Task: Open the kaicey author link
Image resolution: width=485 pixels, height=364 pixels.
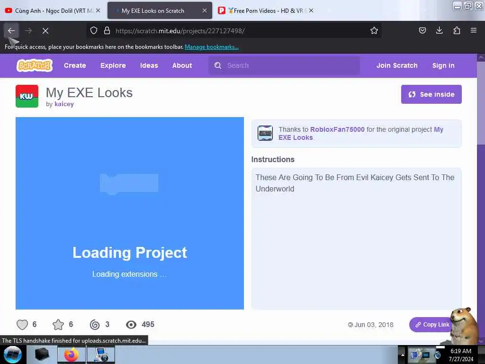Action: coord(64,104)
